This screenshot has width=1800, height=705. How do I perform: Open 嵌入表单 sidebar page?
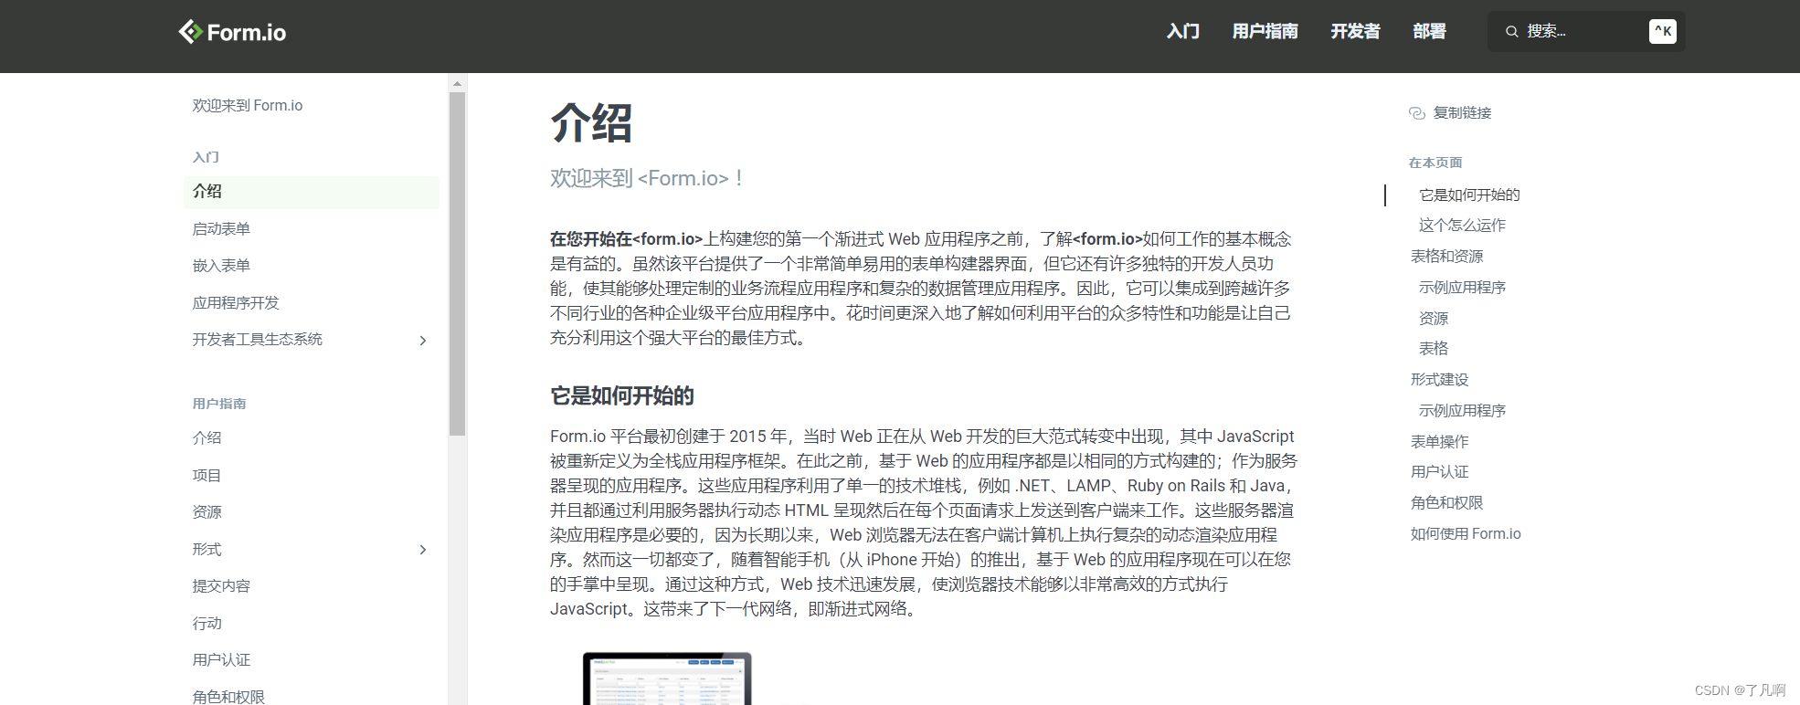pyautogui.click(x=221, y=266)
